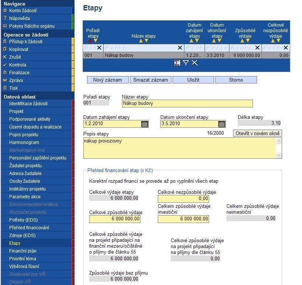Click the Celkové nezpůsobilé výdaje input
Viewport: 302px width, 285px height.
coord(183,199)
